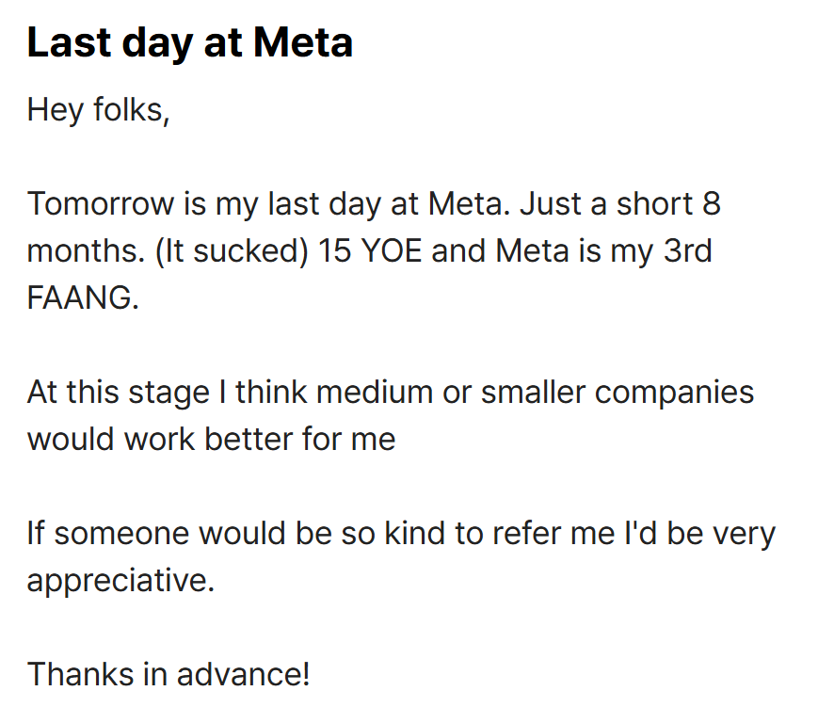Click the word 'appreciative.'
Viewport: 834px width, 707px height.
(x=120, y=581)
